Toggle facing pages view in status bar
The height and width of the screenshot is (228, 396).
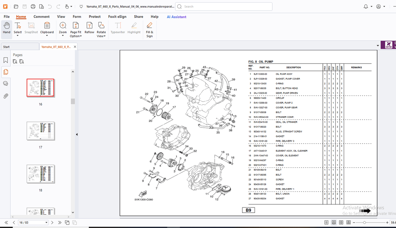(x=341, y=223)
